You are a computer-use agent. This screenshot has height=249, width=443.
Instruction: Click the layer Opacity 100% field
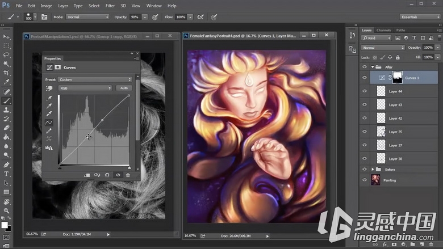pos(428,48)
